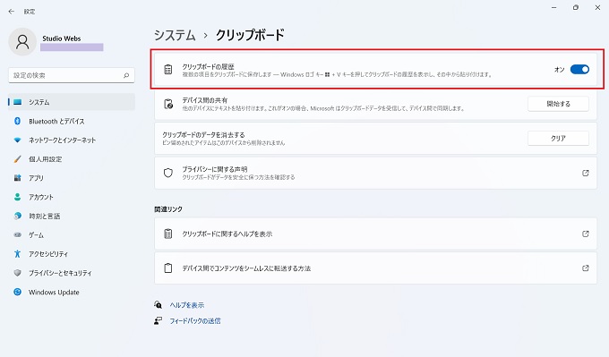Open アクセシビリティ settings
609x357 pixels.
(72, 254)
